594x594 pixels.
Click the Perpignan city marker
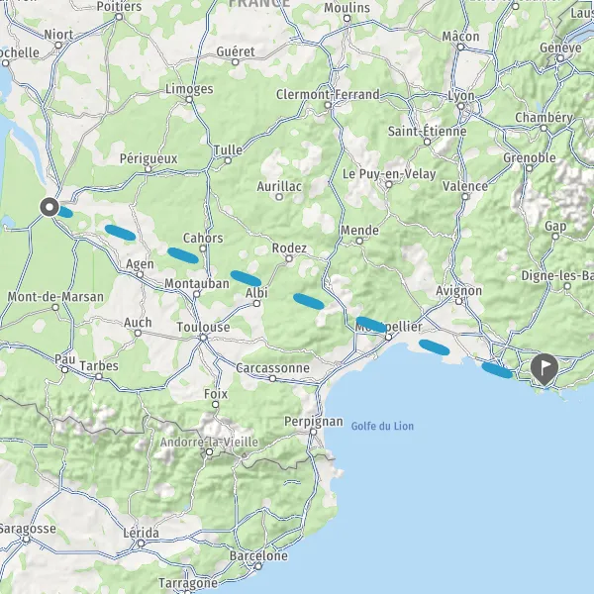pos(313,432)
